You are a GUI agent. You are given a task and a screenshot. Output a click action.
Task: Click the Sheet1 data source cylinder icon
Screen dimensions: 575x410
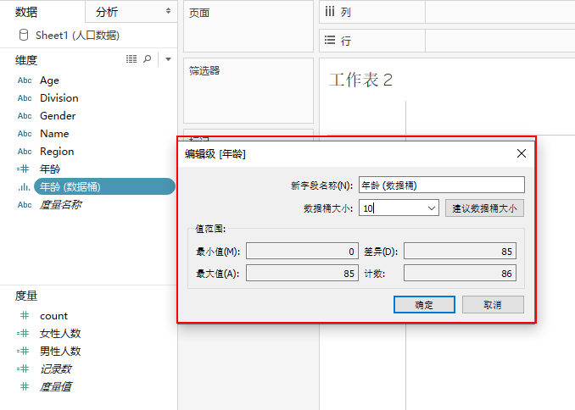click(24, 36)
